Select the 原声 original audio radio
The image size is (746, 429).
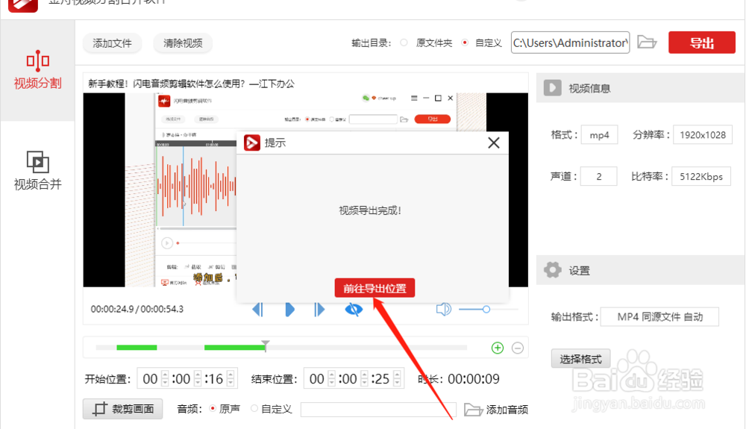pyautogui.click(x=213, y=409)
